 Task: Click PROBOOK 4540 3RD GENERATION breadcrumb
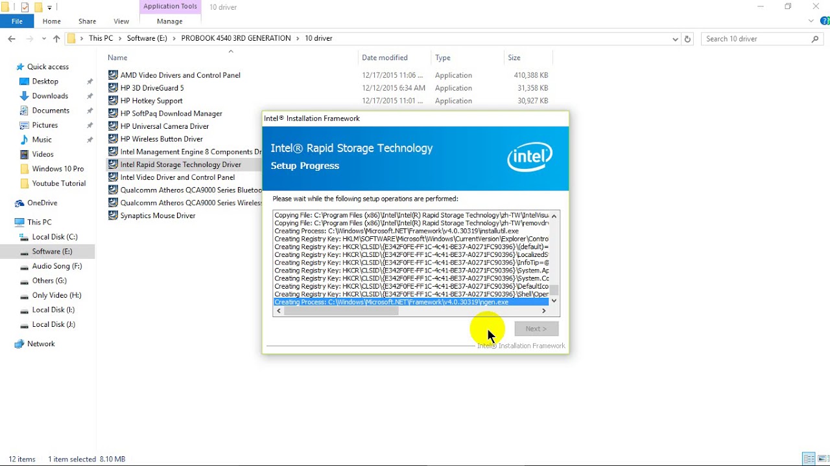[236, 38]
